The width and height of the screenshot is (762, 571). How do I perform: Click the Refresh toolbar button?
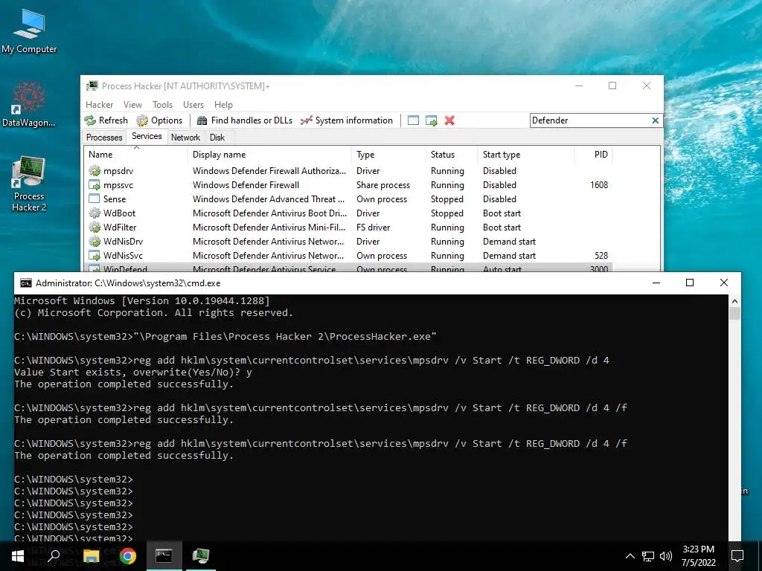(x=106, y=120)
